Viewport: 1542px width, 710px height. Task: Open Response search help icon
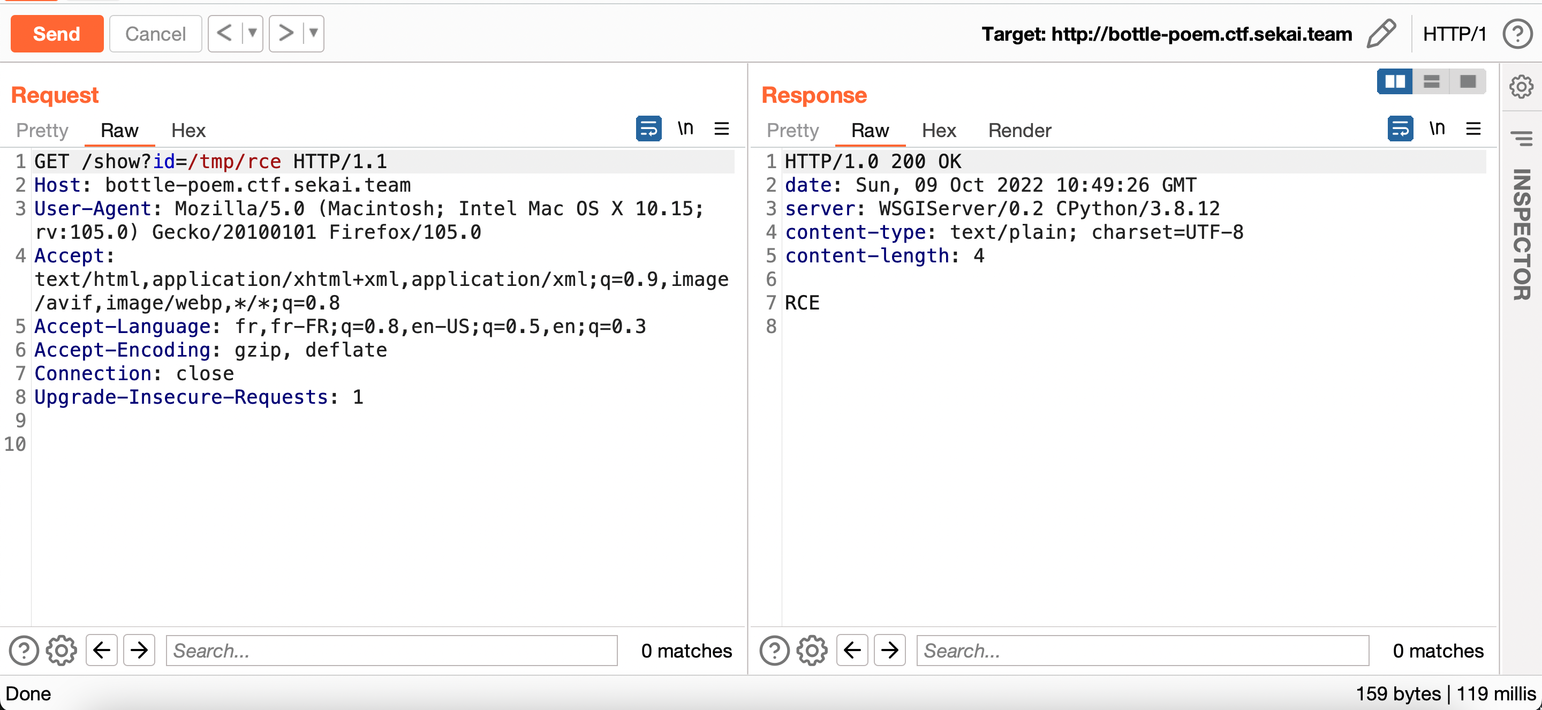pyautogui.click(x=775, y=651)
